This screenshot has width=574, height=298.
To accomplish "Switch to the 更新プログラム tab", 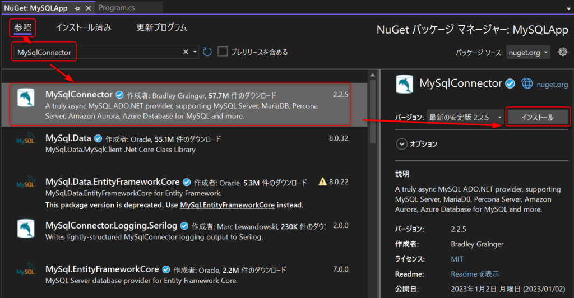I will [x=161, y=27].
